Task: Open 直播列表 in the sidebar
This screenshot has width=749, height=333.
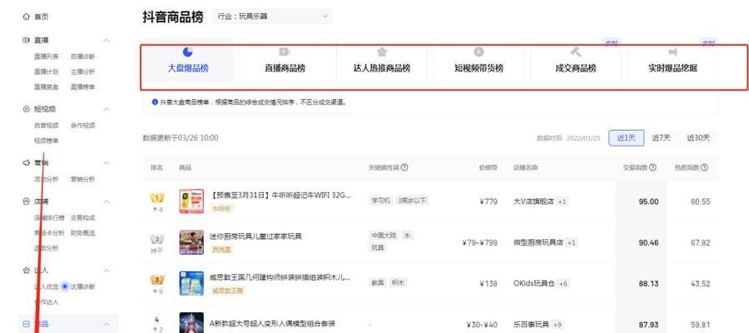Action: coord(47,57)
